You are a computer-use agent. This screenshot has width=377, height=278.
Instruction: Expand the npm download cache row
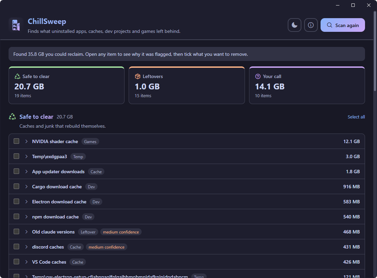tap(26, 217)
